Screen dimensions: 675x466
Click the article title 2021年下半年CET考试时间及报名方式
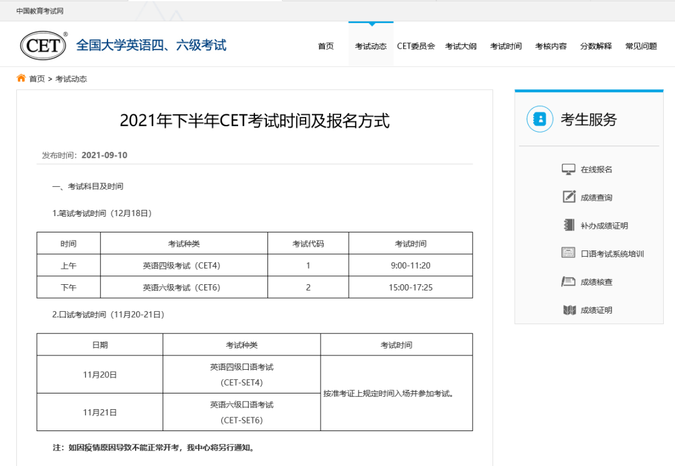coord(254,121)
